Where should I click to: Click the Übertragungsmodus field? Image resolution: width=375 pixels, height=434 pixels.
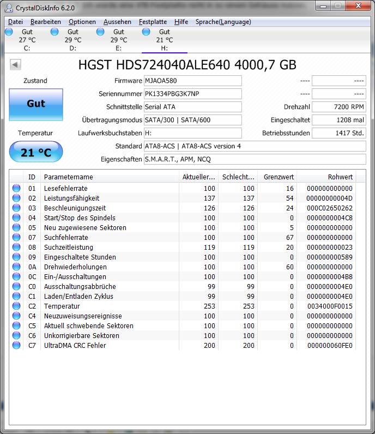pyautogui.click(x=192, y=120)
